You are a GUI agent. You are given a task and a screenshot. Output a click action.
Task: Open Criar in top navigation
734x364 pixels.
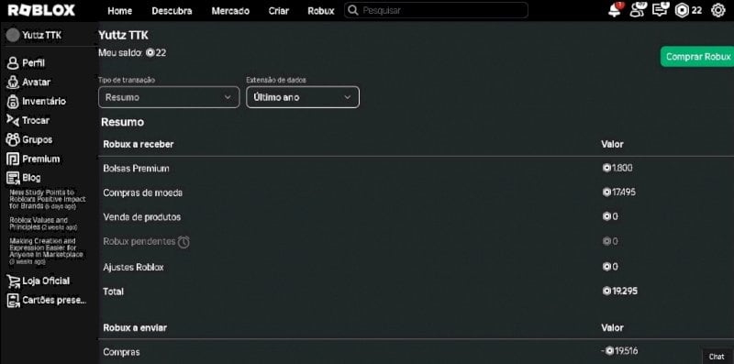[279, 11]
